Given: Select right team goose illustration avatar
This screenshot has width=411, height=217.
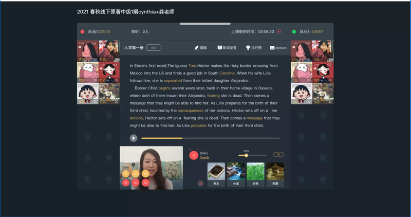Looking at the screenshot, I should (x=323, y=94).
